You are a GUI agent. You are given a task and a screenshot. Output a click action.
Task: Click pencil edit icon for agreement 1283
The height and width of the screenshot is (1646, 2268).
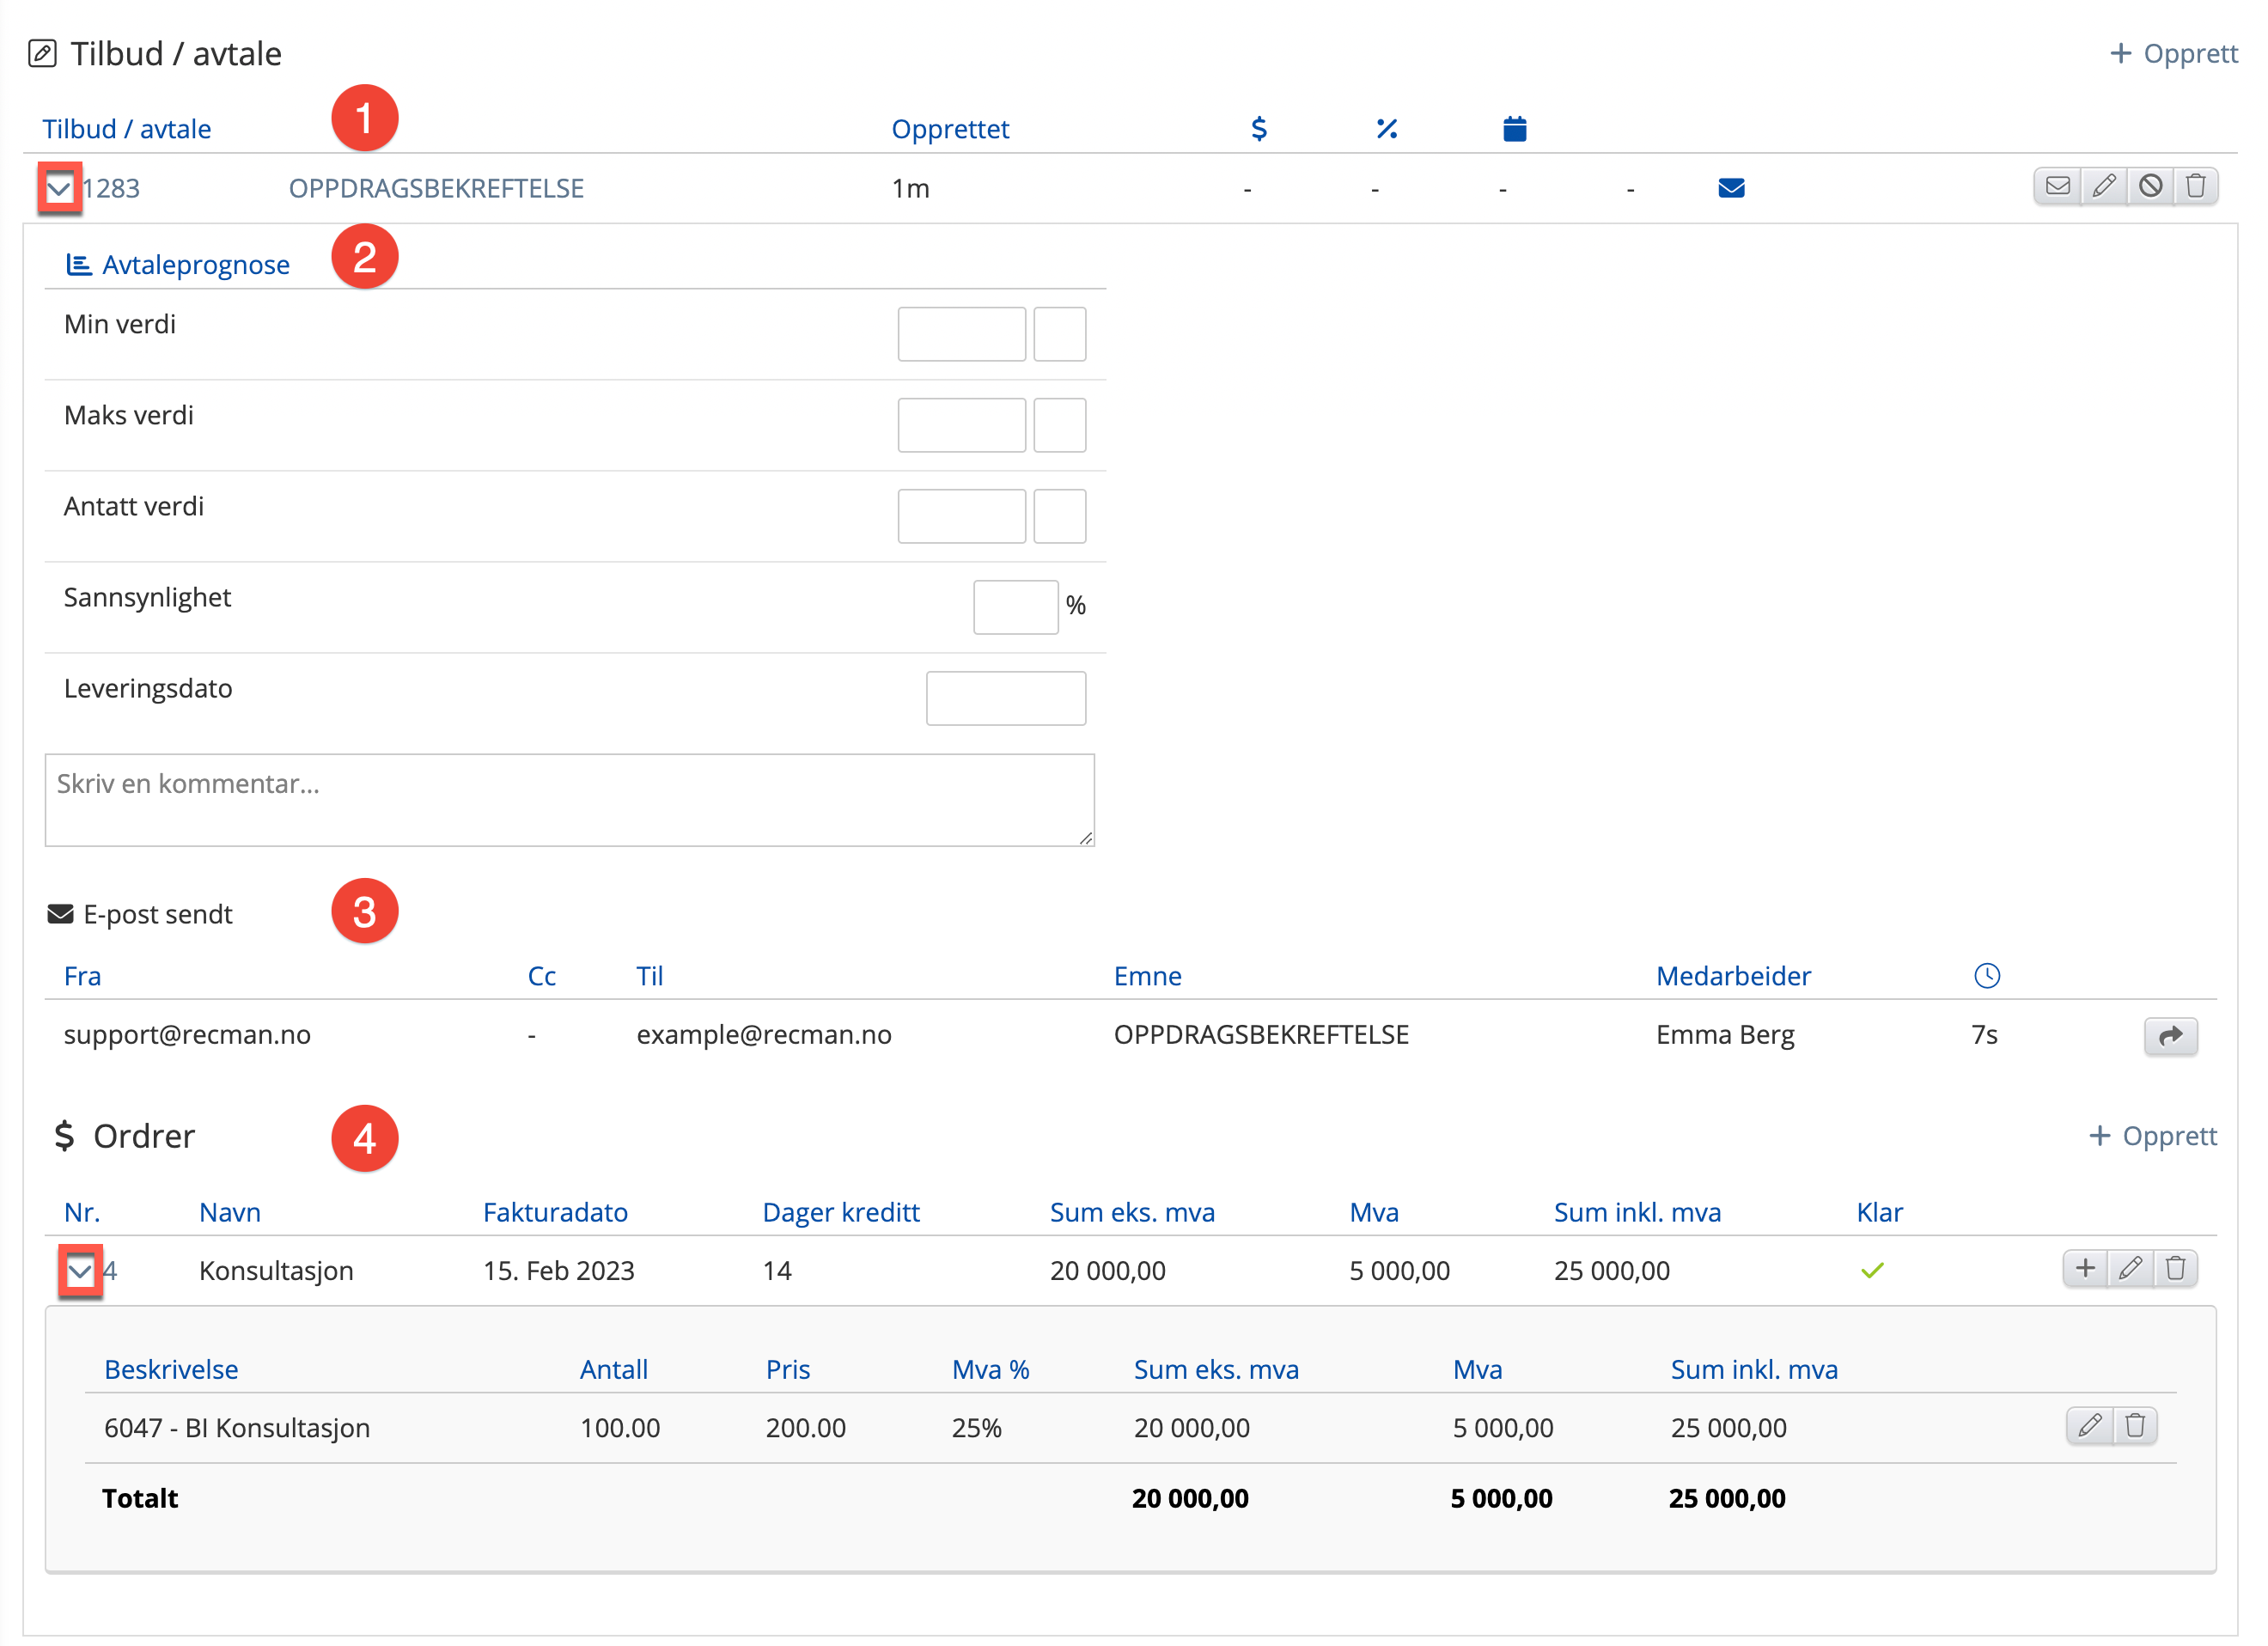(2103, 186)
